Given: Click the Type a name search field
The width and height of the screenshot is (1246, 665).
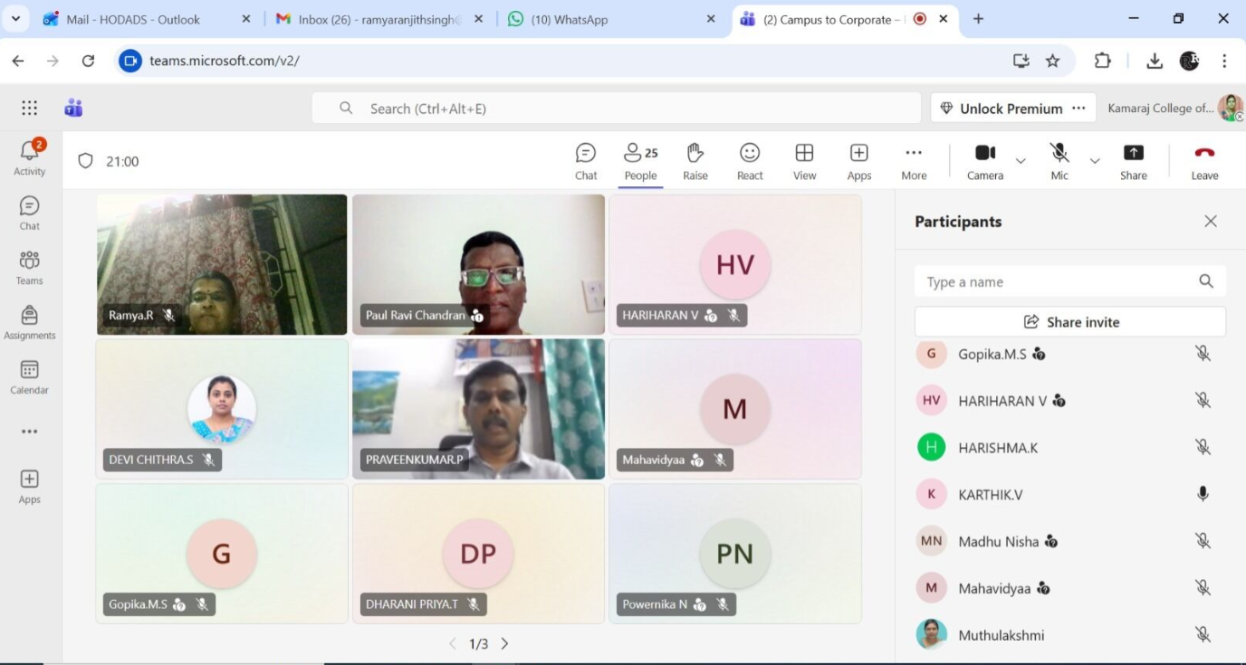Looking at the screenshot, I should pos(1055,281).
